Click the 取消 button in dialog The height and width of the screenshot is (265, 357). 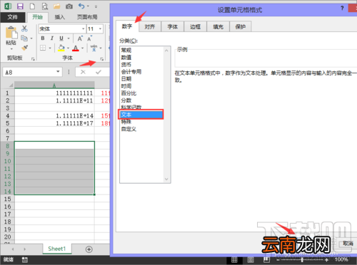348,244
